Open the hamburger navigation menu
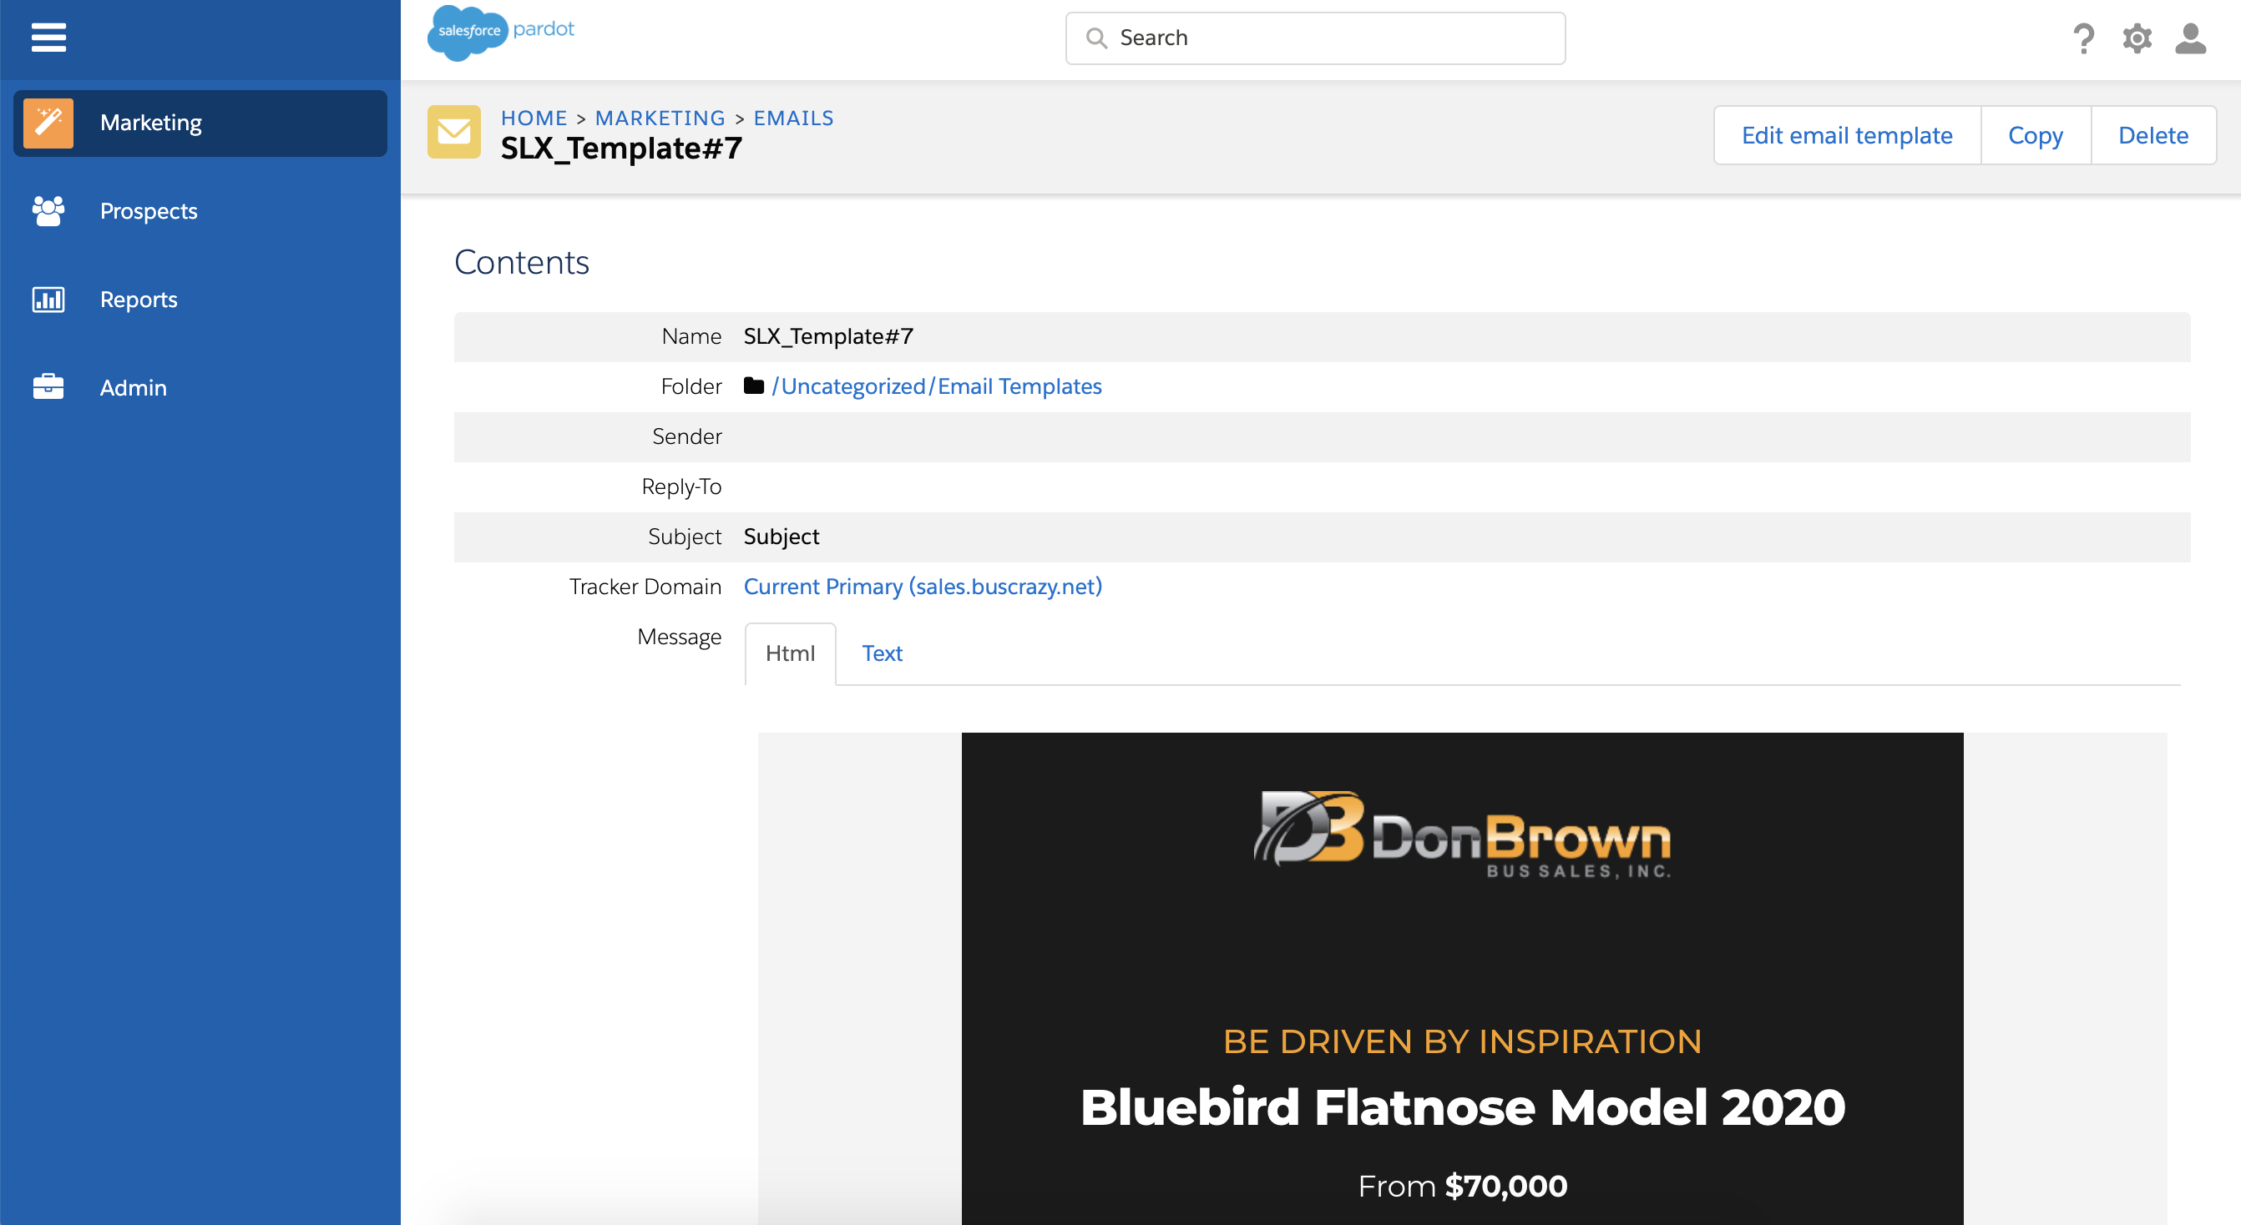Screen dimensions: 2241x1225 click(48, 38)
